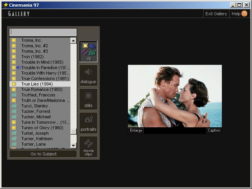The image size is (252, 189).
Task: Click the still icon beside Tron (1982)
Action: [14, 57]
